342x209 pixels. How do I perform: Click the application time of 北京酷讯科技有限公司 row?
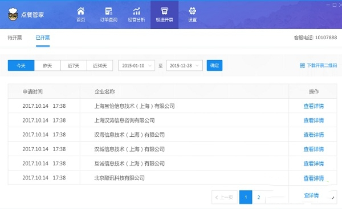point(44,178)
